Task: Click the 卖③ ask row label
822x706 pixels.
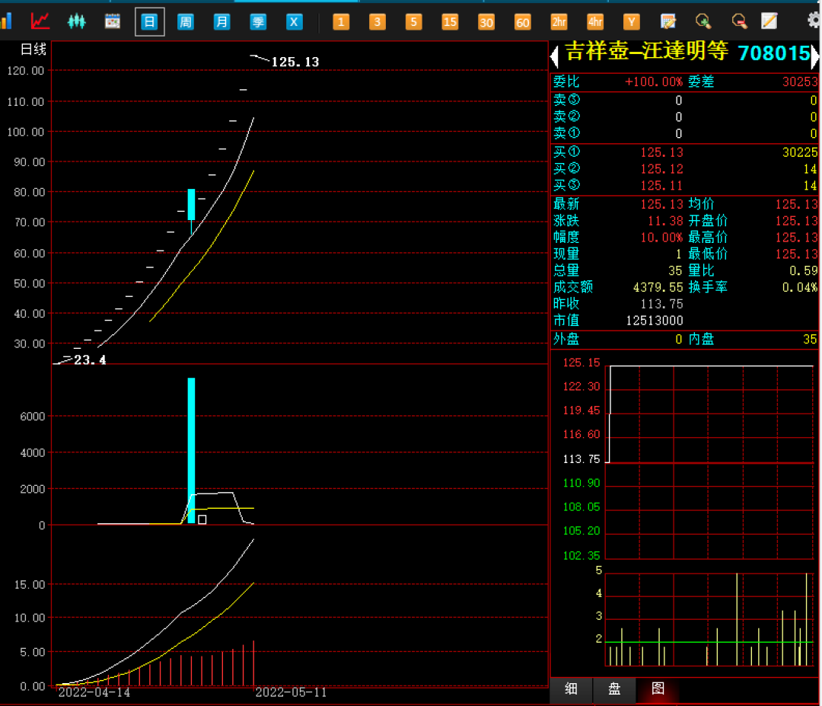Action: [567, 100]
